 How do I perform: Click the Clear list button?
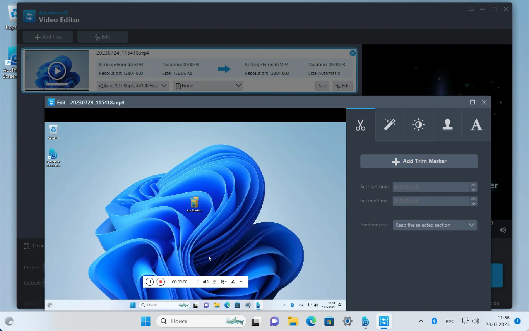pyautogui.click(x=34, y=246)
